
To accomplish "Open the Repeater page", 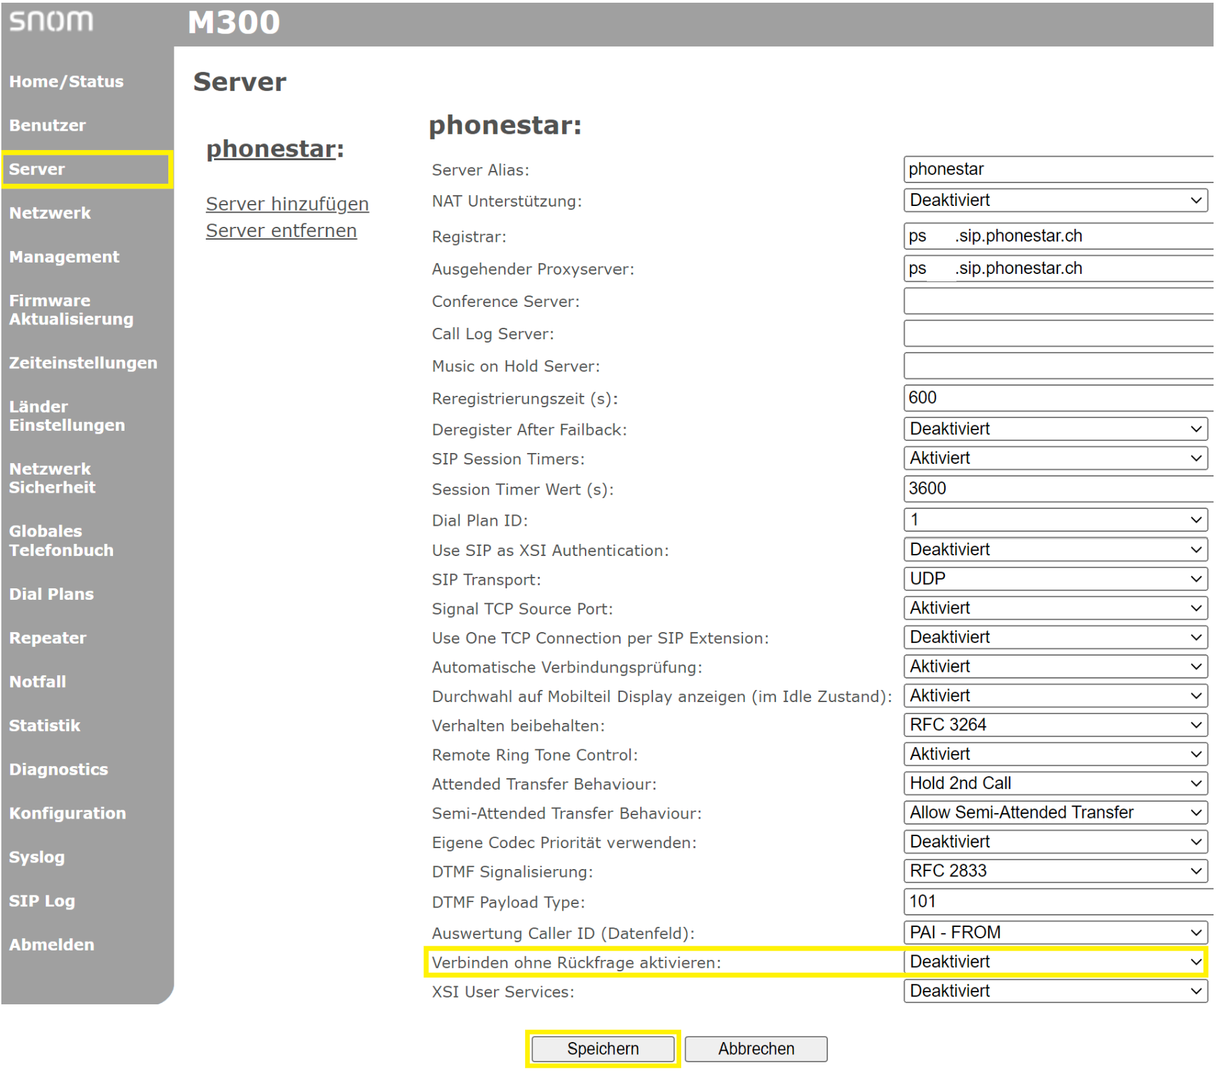I will (x=48, y=637).
